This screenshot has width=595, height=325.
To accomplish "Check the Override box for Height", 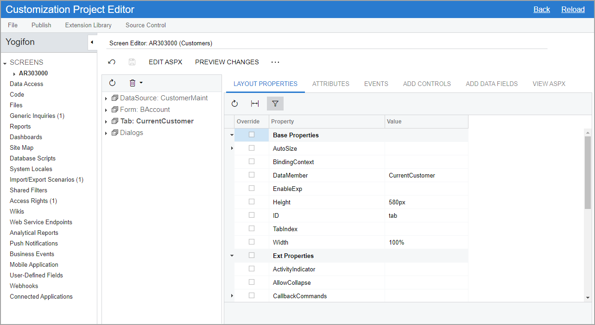I will pos(252,202).
